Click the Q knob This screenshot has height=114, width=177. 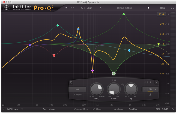[131, 89]
